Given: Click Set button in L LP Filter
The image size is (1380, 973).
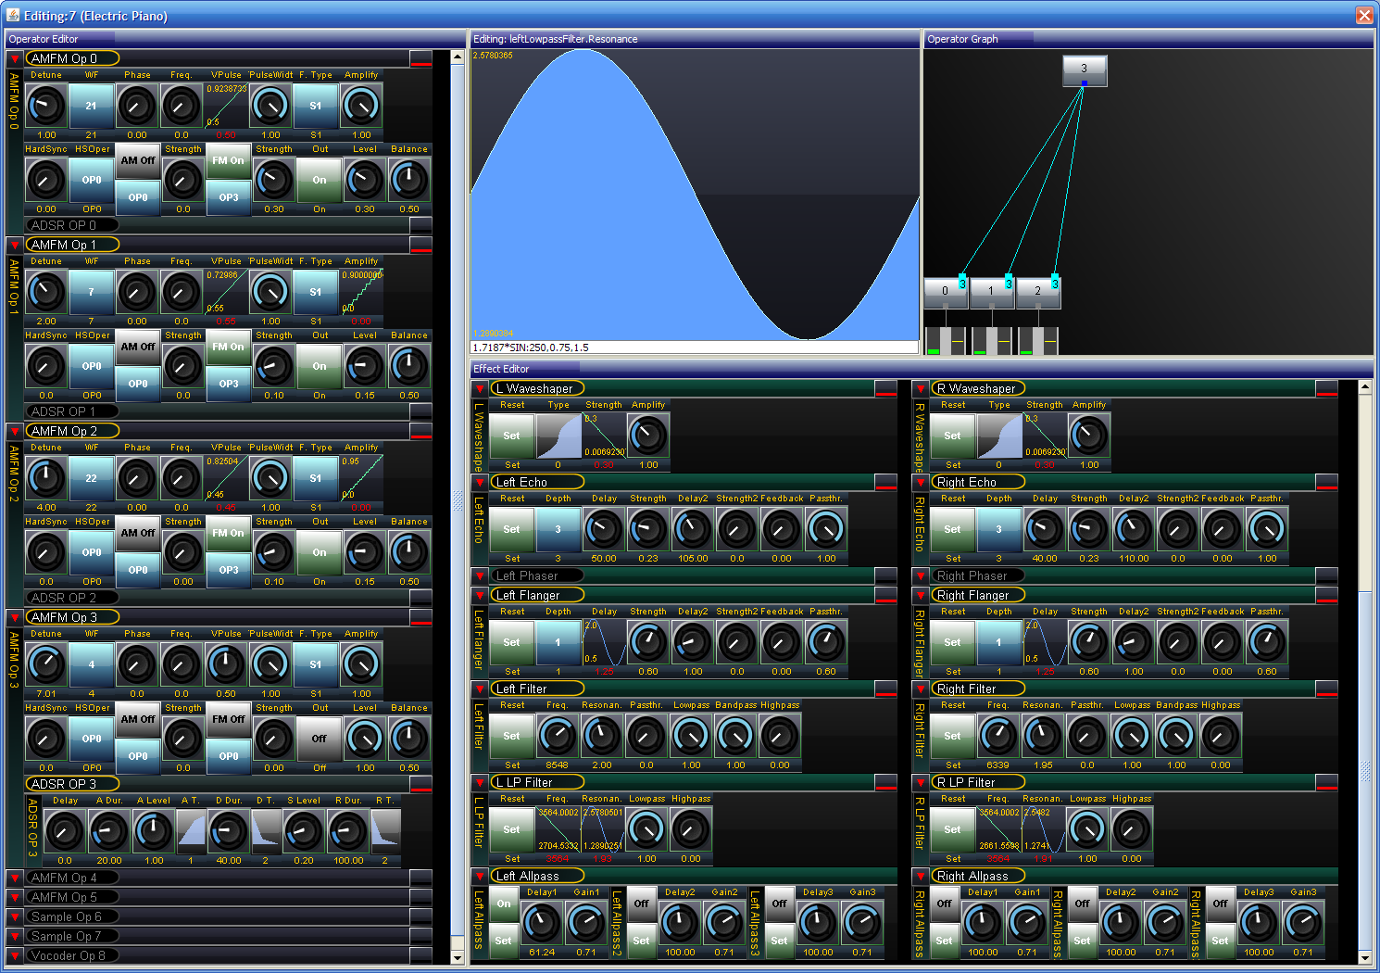Looking at the screenshot, I should pyautogui.click(x=512, y=829).
